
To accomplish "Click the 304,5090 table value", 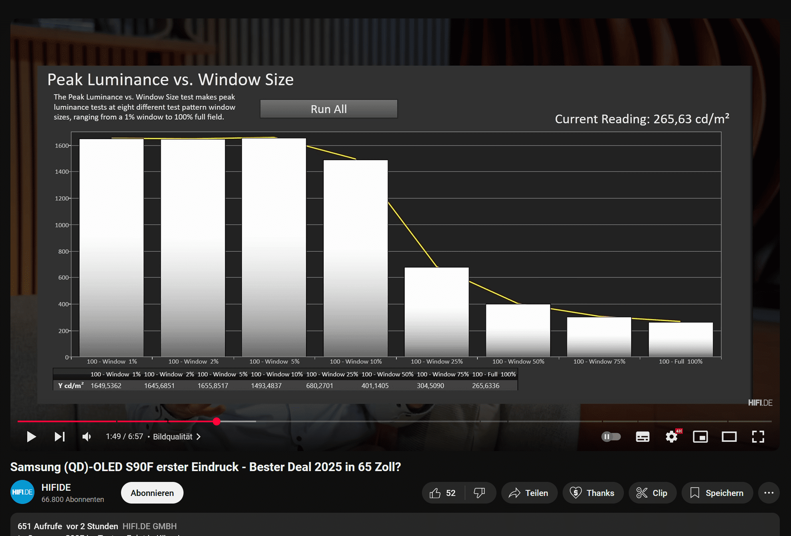I will [430, 386].
